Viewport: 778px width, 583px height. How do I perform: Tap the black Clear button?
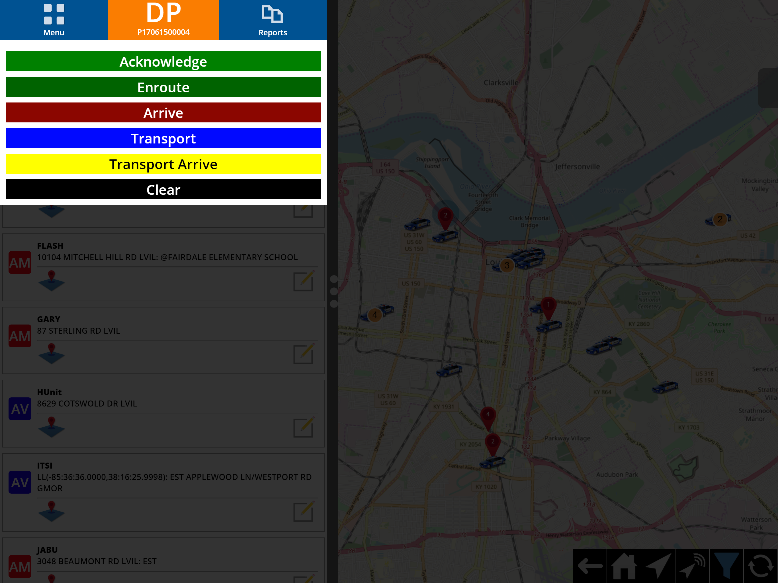(x=163, y=190)
